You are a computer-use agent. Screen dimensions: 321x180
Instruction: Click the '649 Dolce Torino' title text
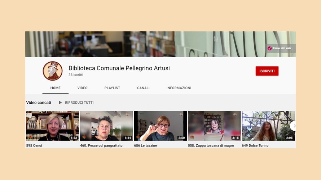tap(255, 145)
